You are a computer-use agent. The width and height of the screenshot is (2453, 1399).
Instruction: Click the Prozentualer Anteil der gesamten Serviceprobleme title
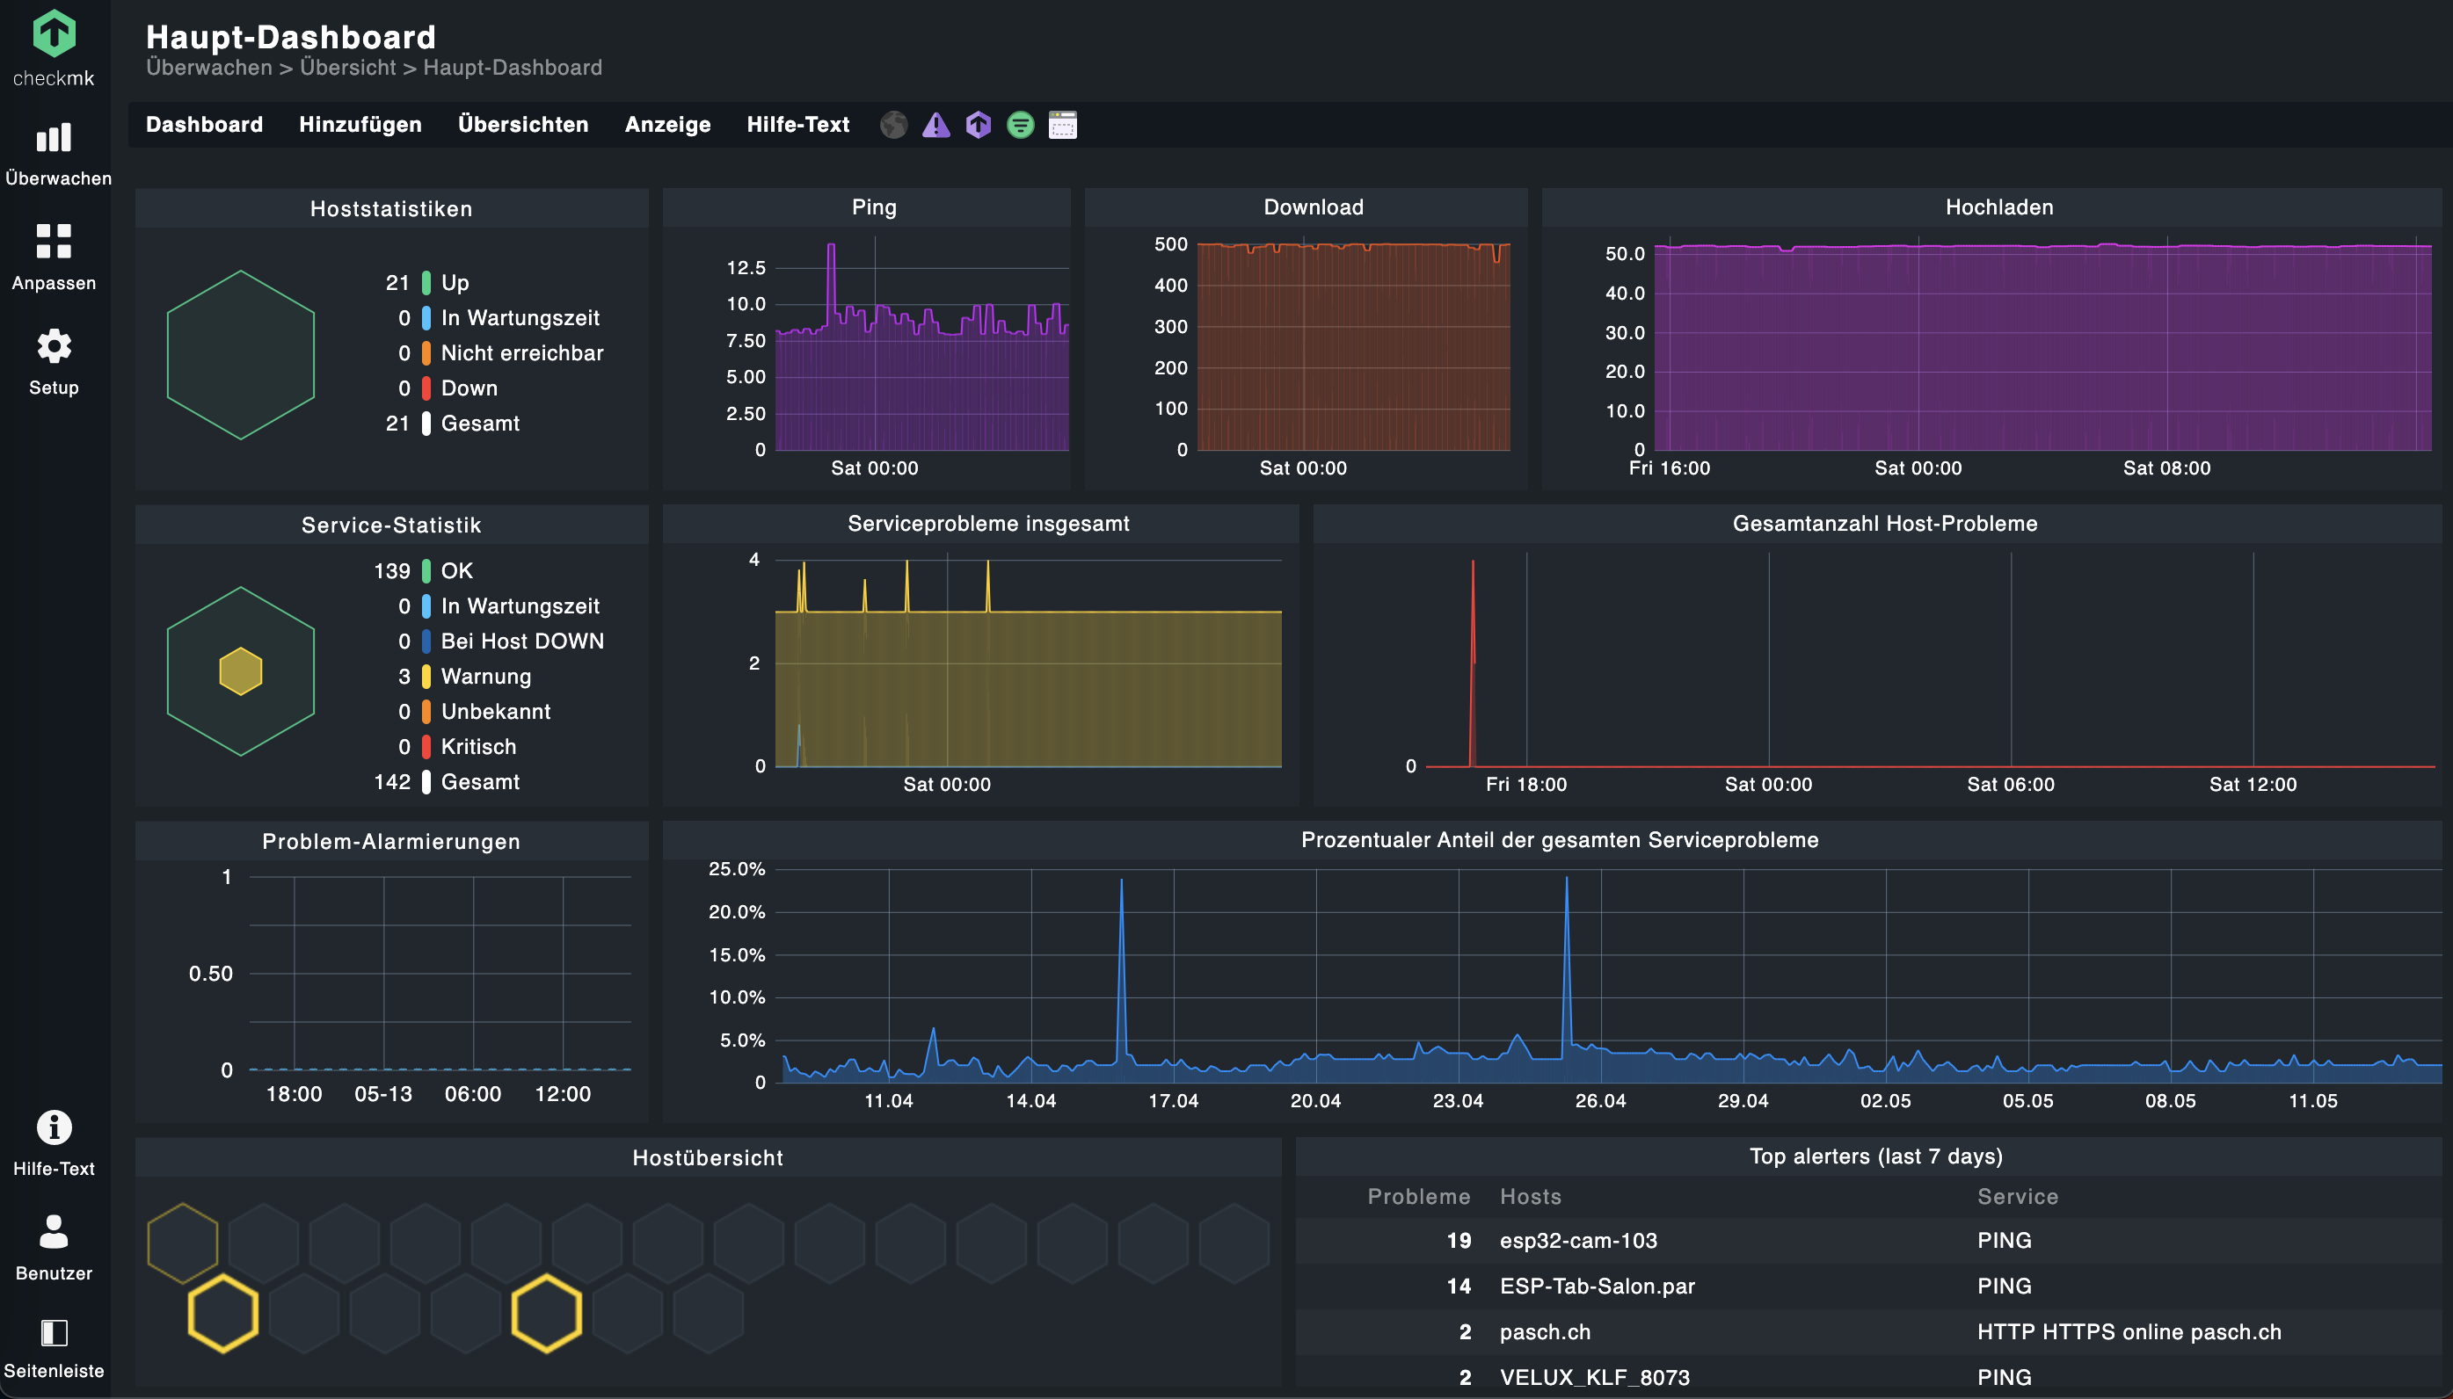(1559, 840)
